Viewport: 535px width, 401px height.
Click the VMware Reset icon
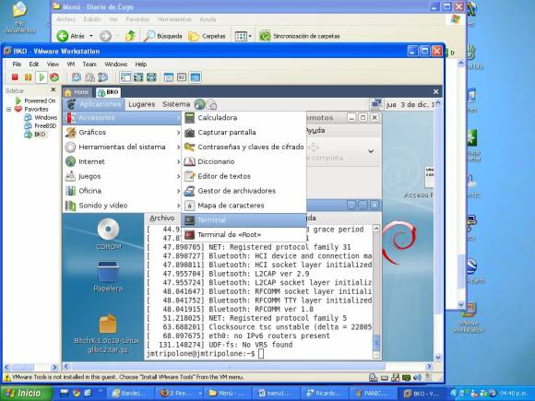(x=54, y=77)
